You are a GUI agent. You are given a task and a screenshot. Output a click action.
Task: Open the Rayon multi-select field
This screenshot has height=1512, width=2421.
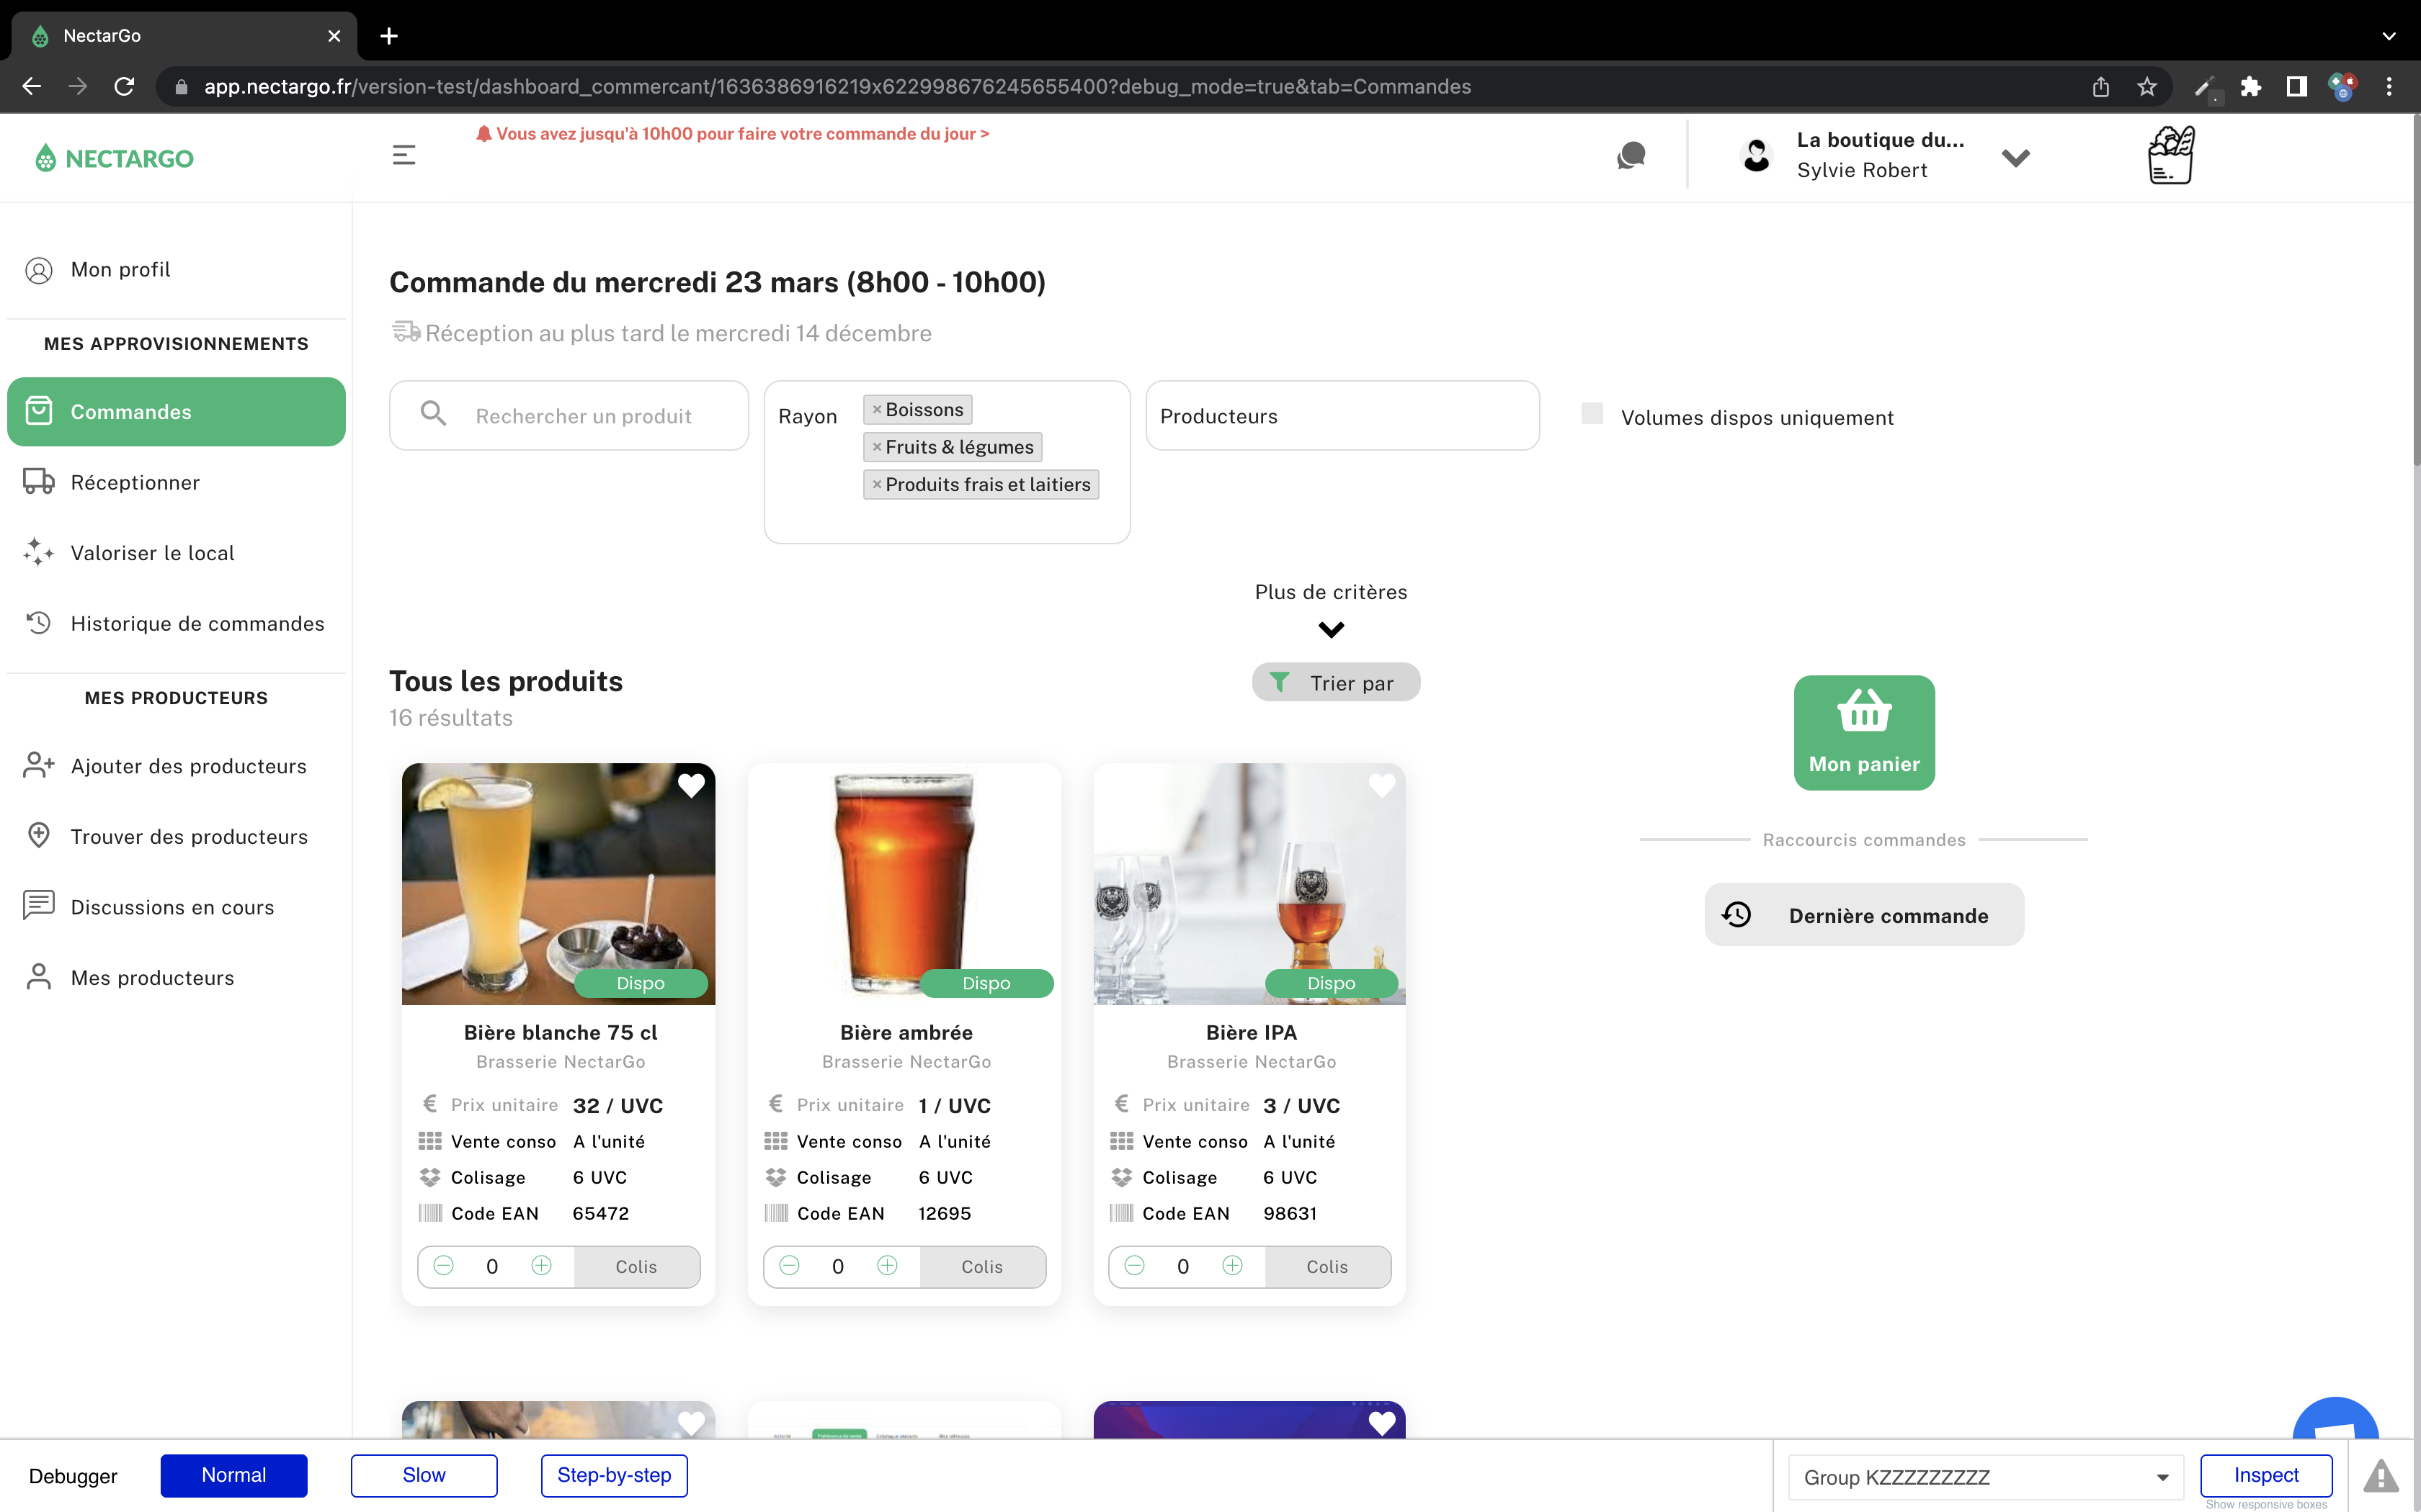click(x=946, y=462)
